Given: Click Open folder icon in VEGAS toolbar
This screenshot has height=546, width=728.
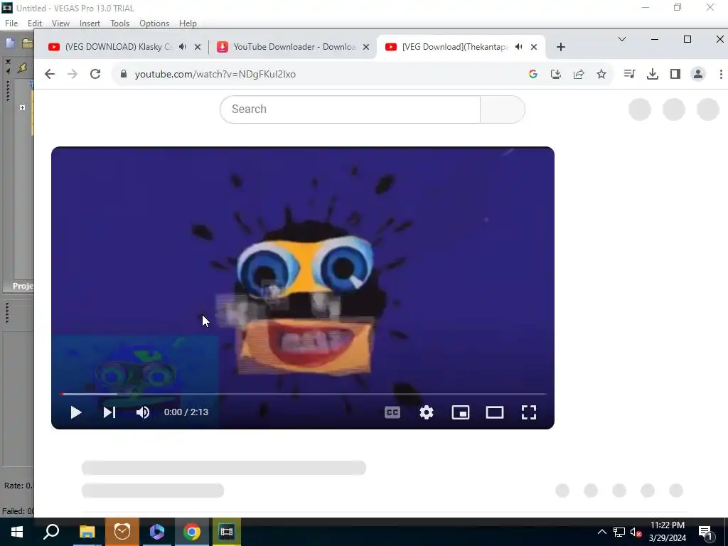Looking at the screenshot, I should point(28,43).
